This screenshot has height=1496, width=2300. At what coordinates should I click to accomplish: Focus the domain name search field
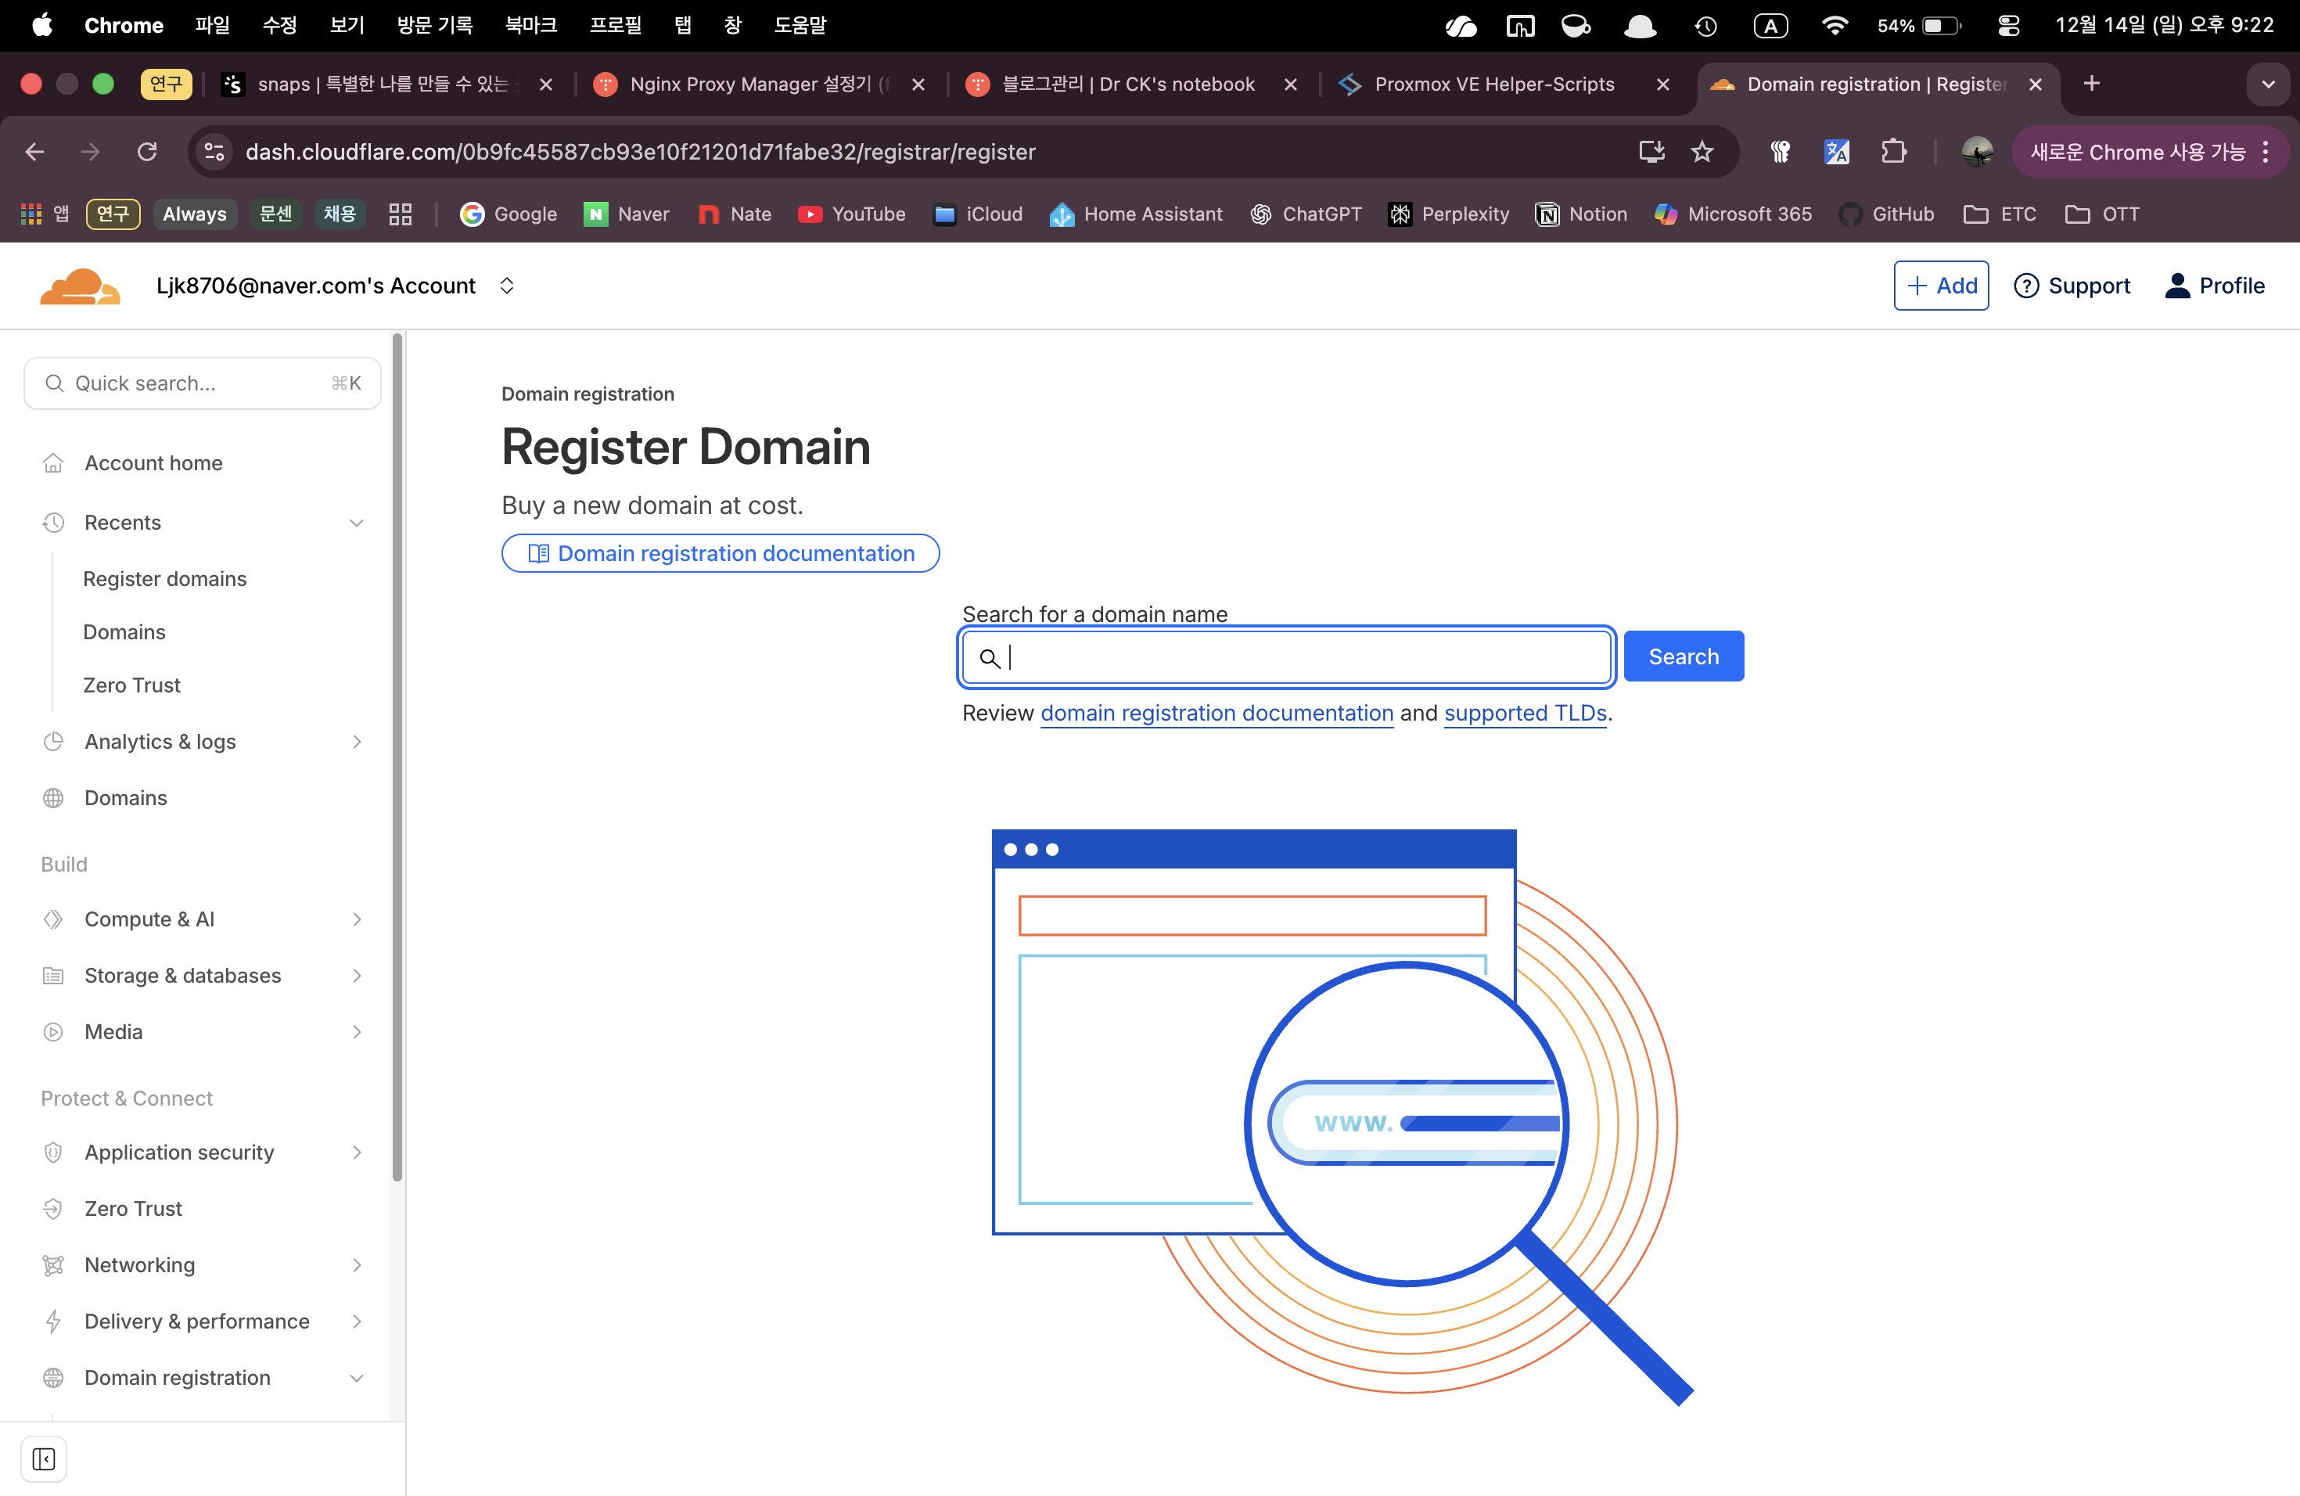[1295, 657]
